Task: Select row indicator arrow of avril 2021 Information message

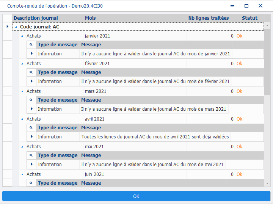Action: 32,137
